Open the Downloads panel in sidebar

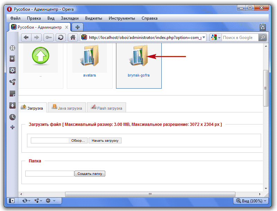click(12, 105)
